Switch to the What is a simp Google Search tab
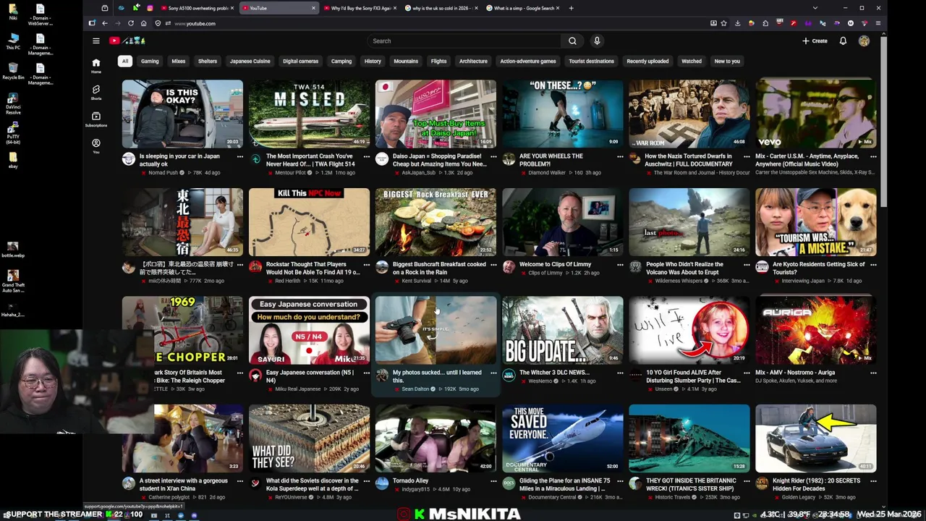Image resolution: width=926 pixels, height=521 pixels. (521, 8)
